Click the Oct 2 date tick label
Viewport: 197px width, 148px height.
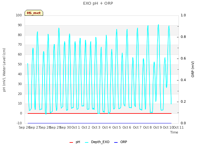point(86,127)
